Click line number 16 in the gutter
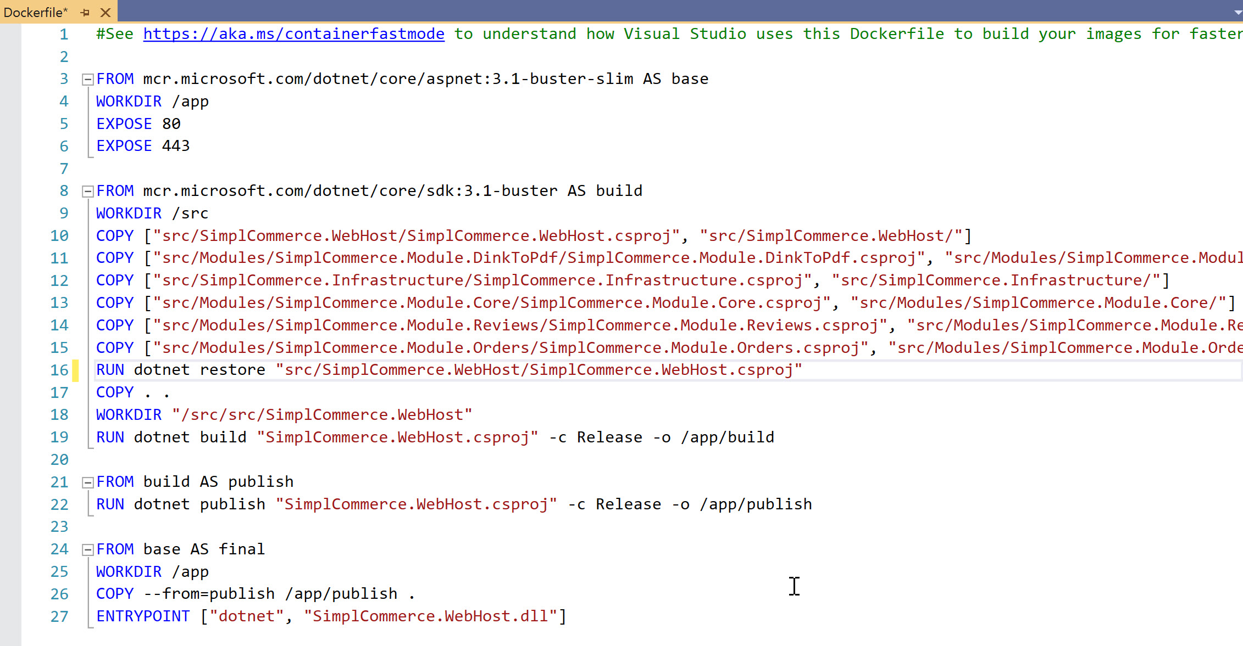Image resolution: width=1243 pixels, height=646 pixels. [59, 370]
